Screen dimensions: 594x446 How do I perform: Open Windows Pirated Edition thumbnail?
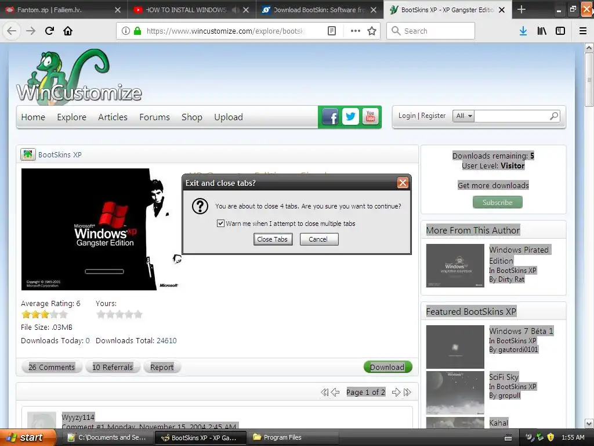(455, 265)
